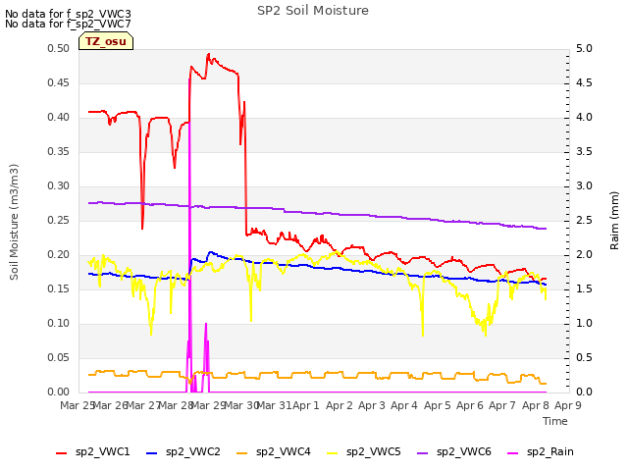Click the sp2_VWC6 purple legend swatch
The image size is (628, 471).
(x=423, y=453)
